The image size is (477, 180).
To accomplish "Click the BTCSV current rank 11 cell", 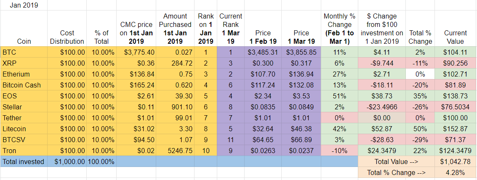I will pos(230,140).
